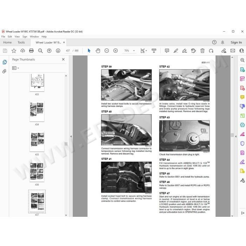246x246 pixels.
Task: Expand thumbnail options menu dropdown
Action: (x=15, y=68)
